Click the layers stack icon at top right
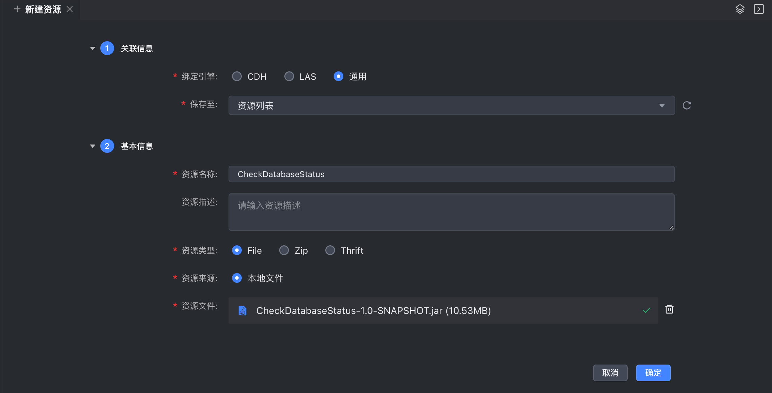 pyautogui.click(x=740, y=9)
